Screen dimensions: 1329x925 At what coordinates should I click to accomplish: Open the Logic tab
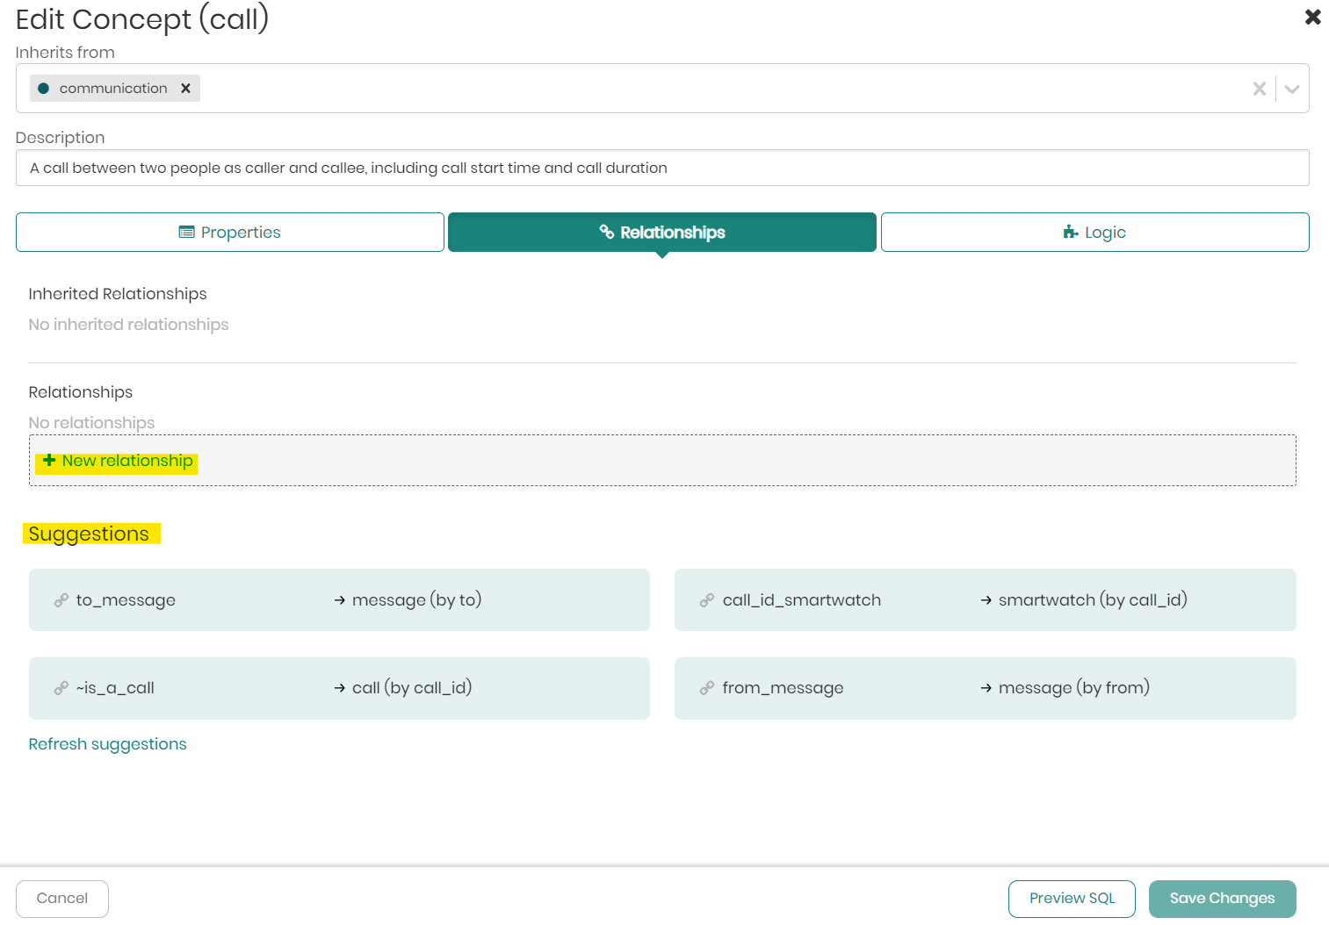tap(1094, 233)
